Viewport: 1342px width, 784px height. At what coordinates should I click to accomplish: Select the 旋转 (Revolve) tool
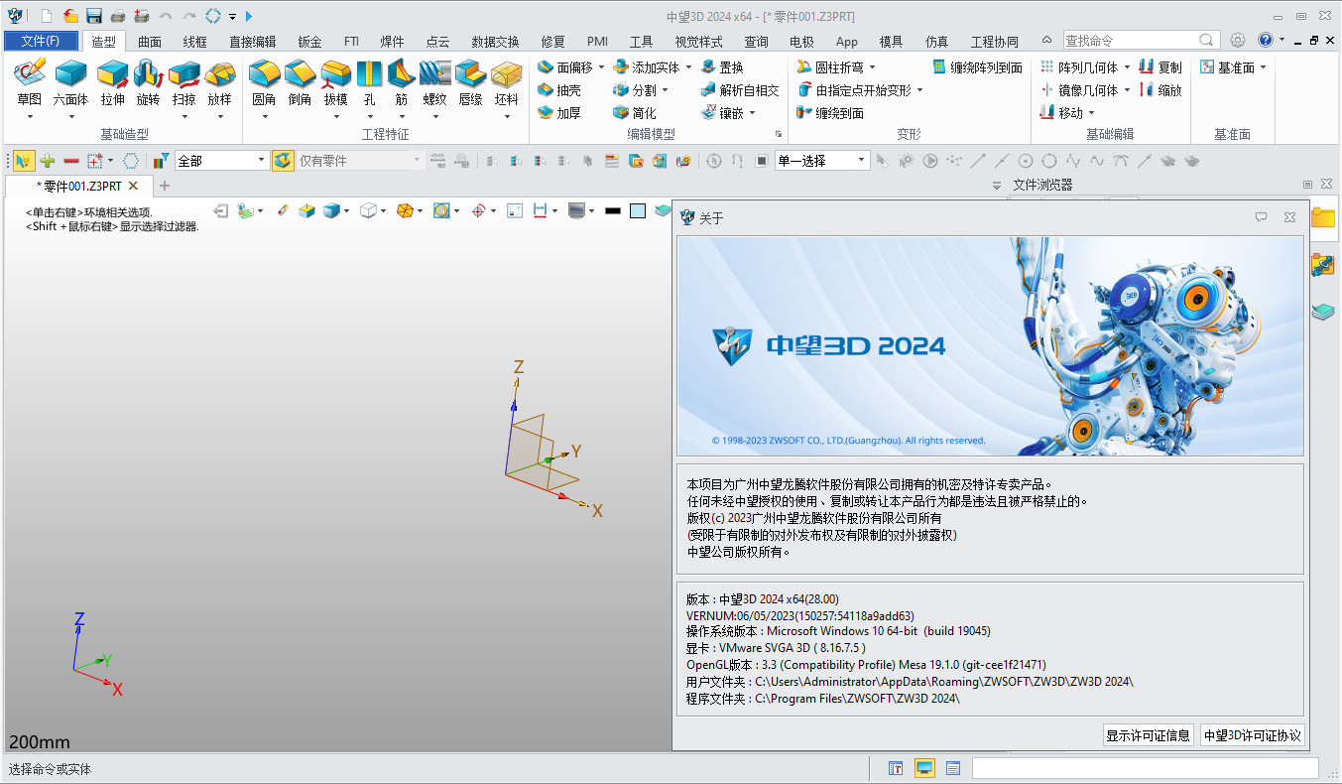148,75
